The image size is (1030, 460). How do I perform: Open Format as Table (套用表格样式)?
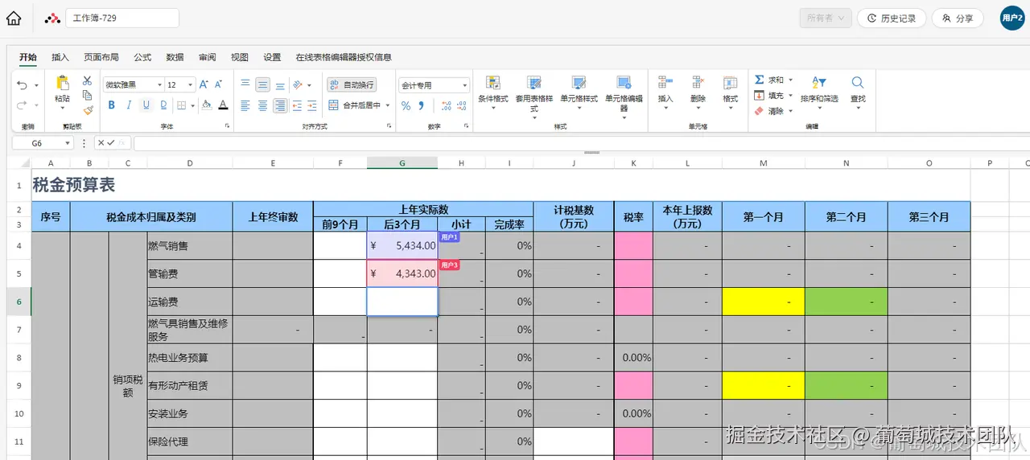(x=534, y=98)
